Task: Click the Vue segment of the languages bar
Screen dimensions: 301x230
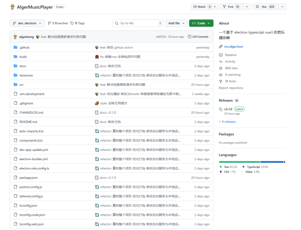Action: [239, 162]
